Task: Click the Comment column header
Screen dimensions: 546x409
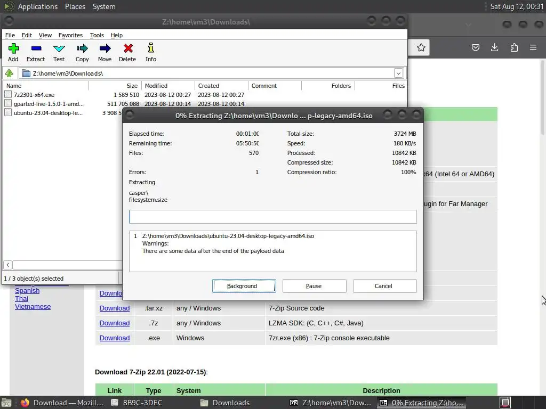Action: coord(275,86)
